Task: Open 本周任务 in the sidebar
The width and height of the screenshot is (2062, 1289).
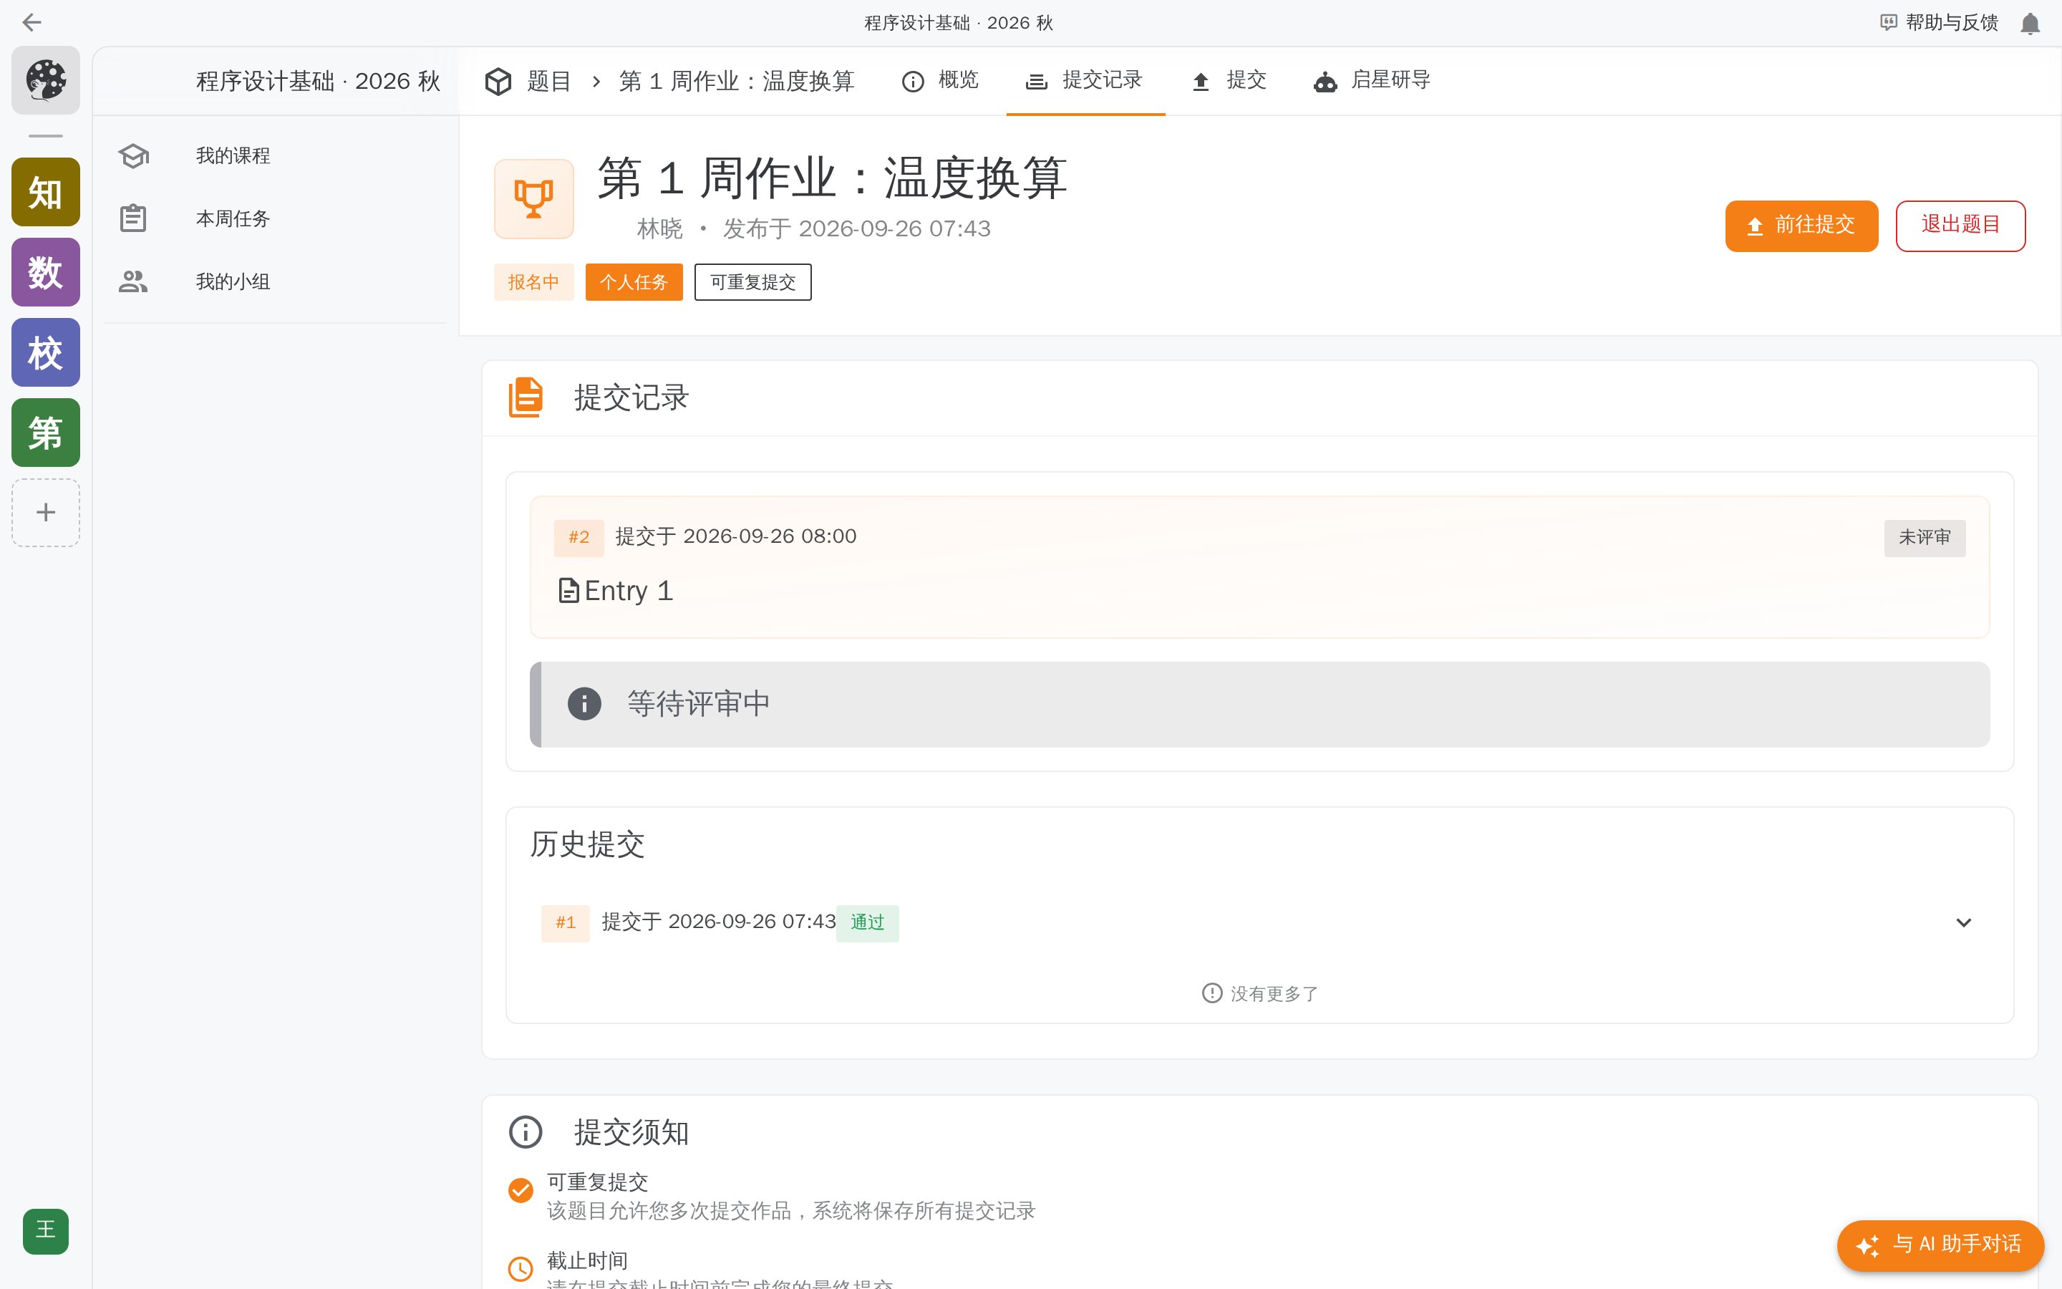Action: (x=276, y=219)
